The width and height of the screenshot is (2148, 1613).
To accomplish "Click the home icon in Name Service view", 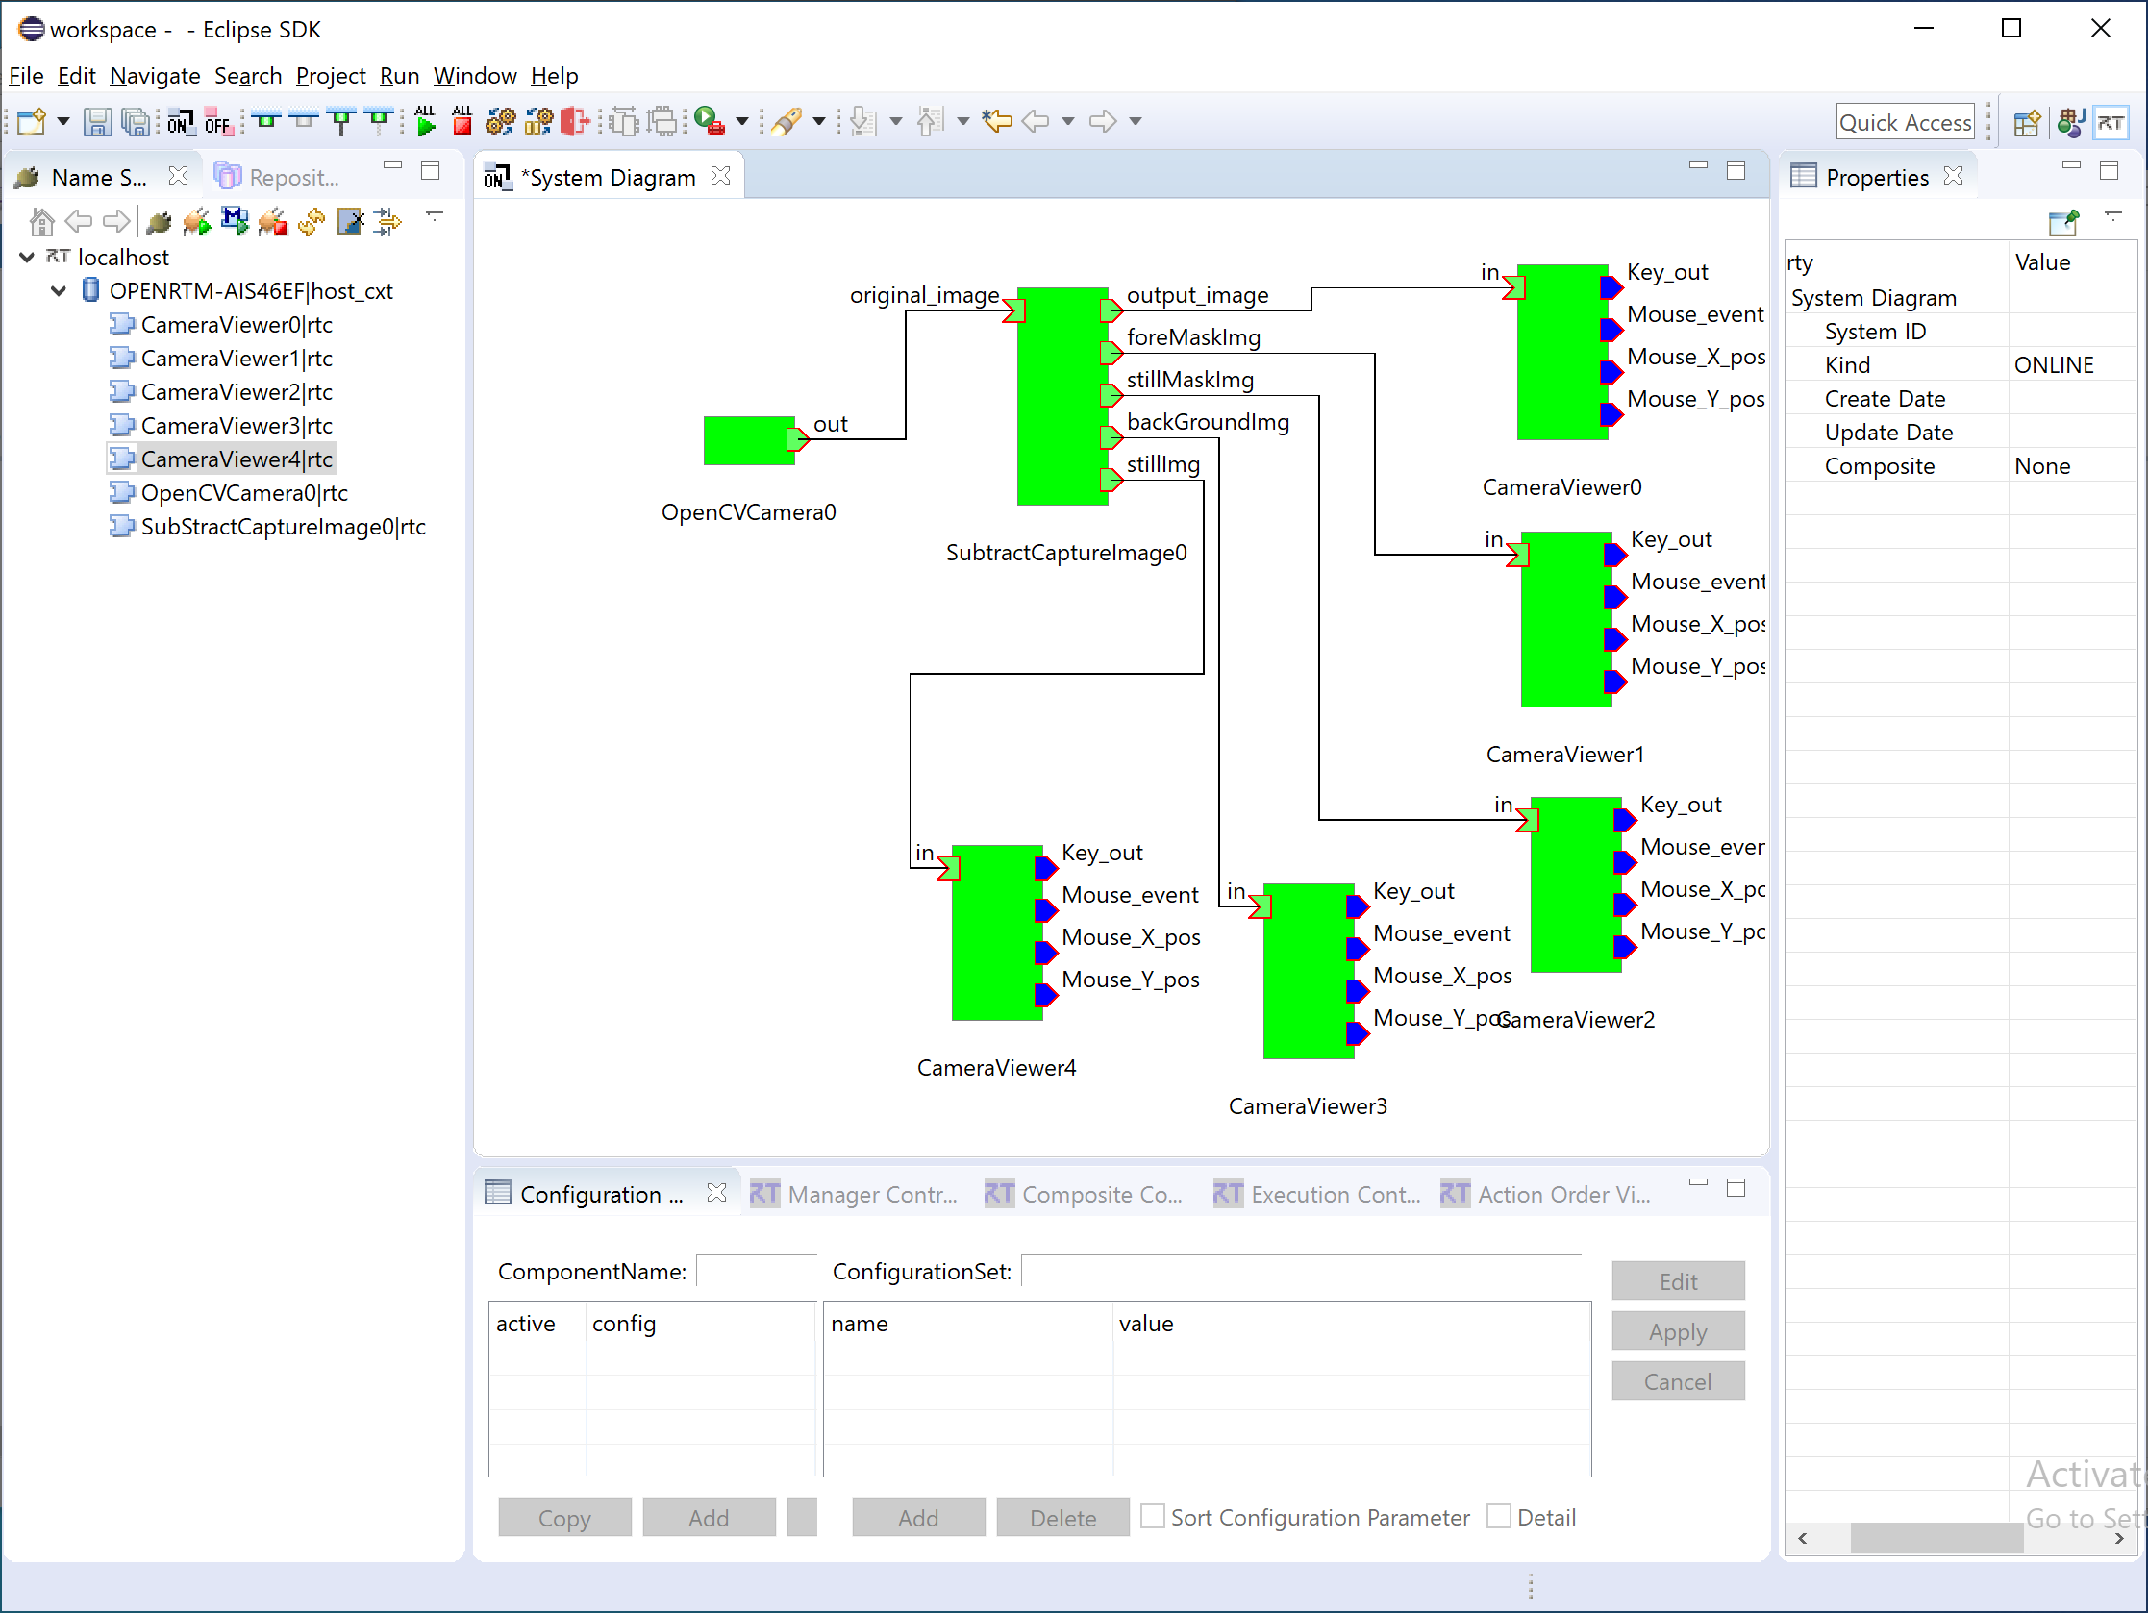I will (x=41, y=222).
